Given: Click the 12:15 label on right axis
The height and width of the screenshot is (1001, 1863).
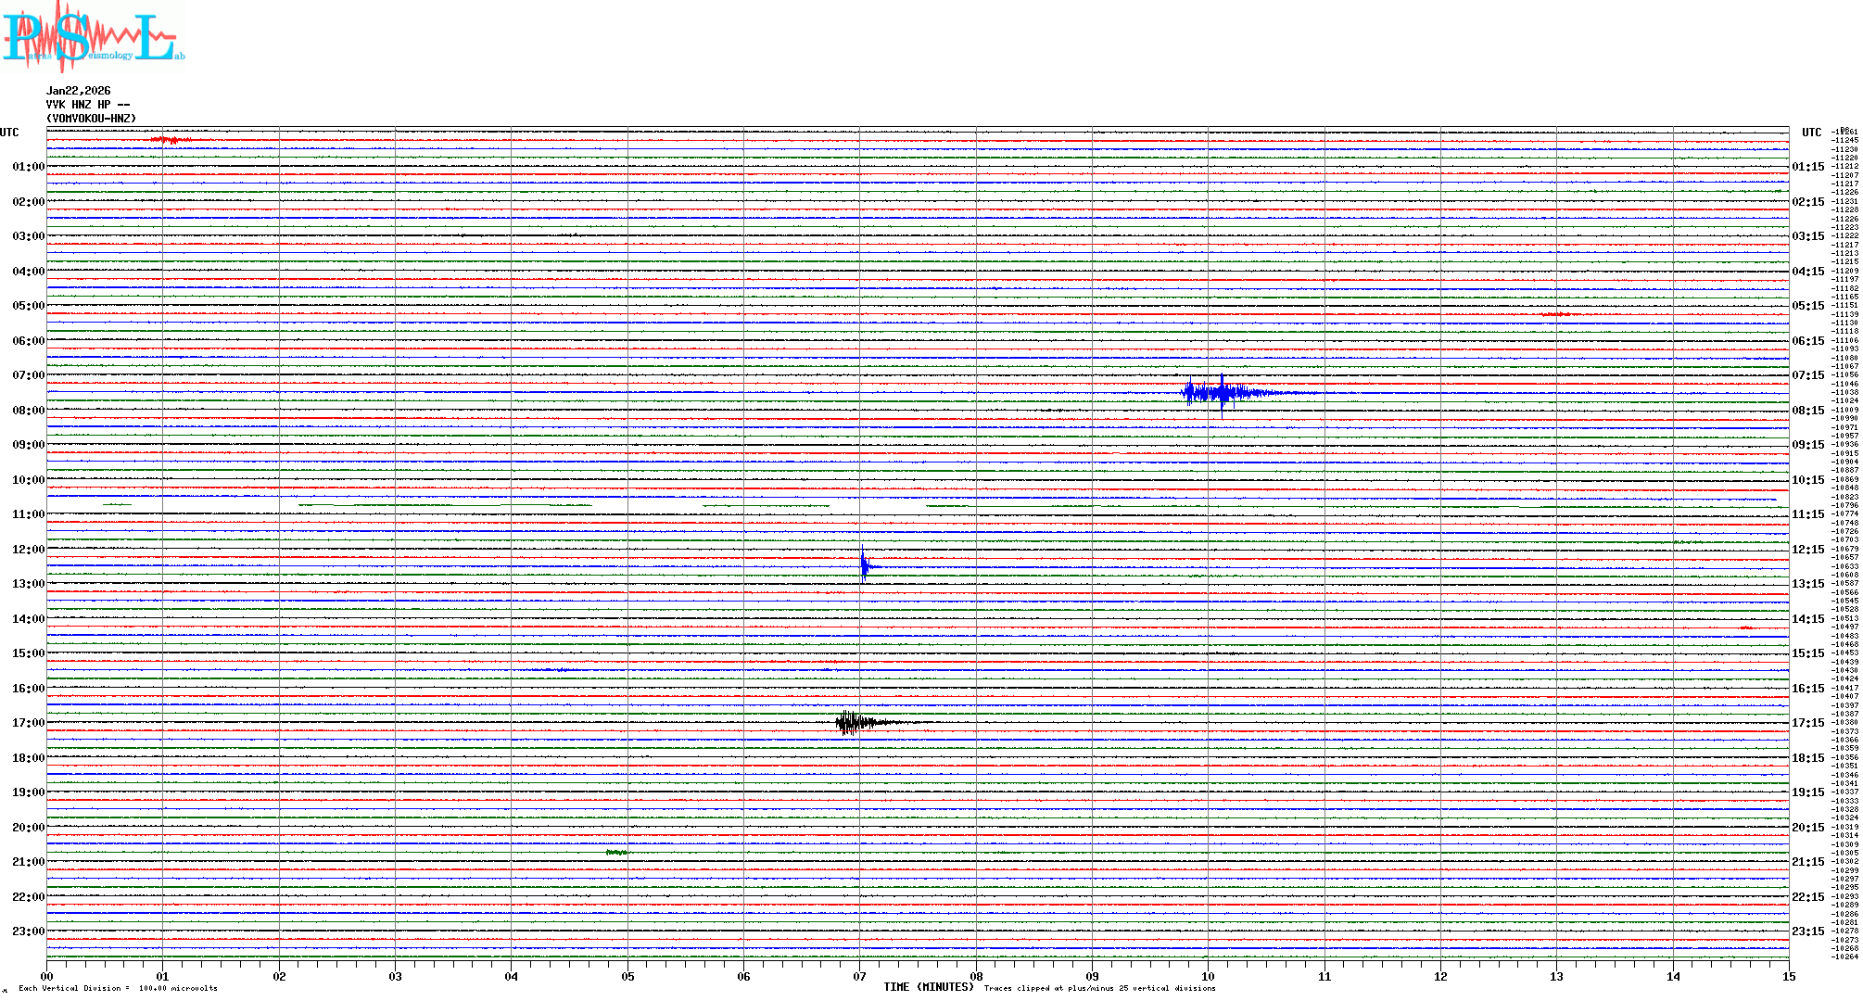Looking at the screenshot, I should coord(1807,550).
